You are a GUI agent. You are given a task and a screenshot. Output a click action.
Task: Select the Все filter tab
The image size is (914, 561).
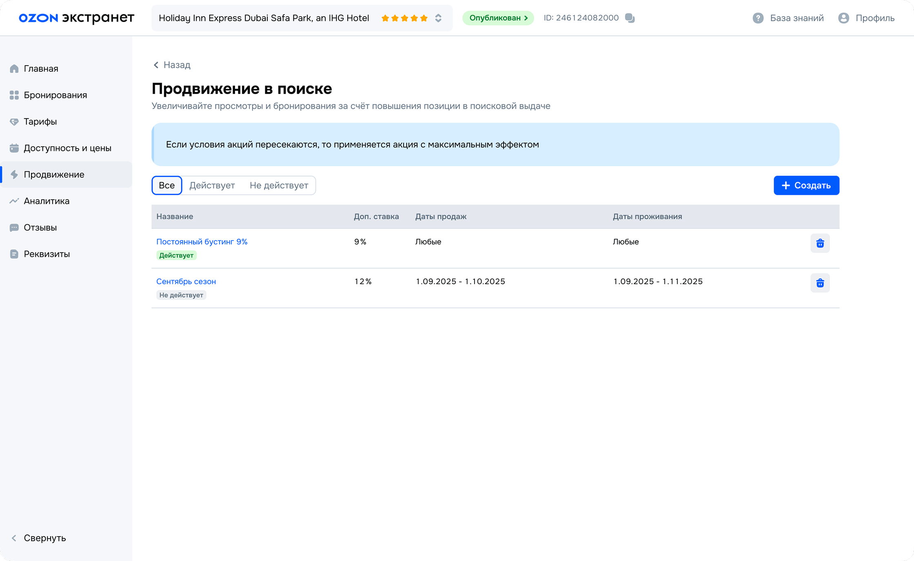coord(166,186)
